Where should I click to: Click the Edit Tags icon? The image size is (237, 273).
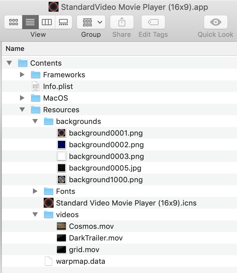153,22
